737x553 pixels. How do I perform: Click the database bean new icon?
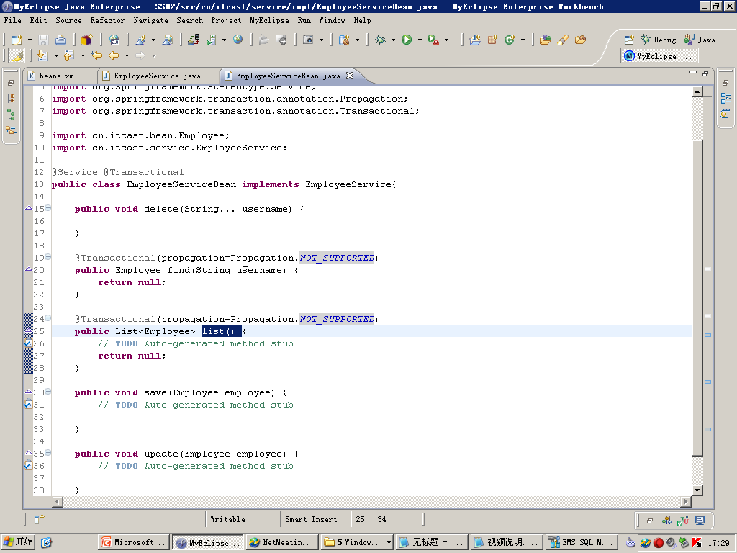tap(344, 40)
